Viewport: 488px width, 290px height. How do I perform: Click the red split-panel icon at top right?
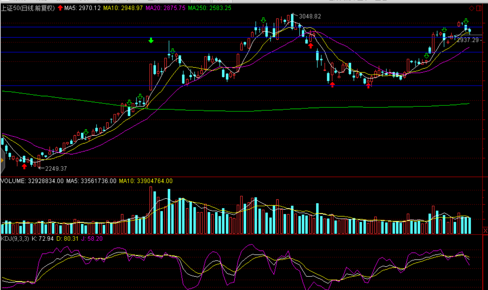pos(479,8)
